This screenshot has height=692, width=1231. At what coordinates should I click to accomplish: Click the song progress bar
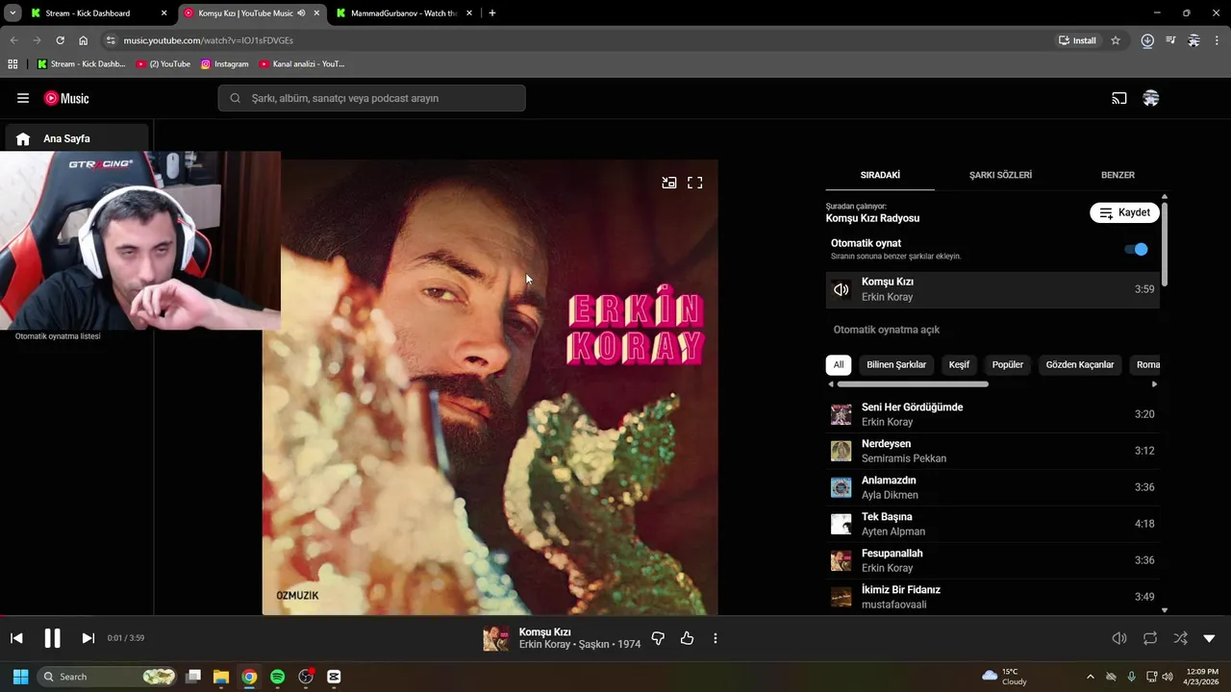coord(615,616)
